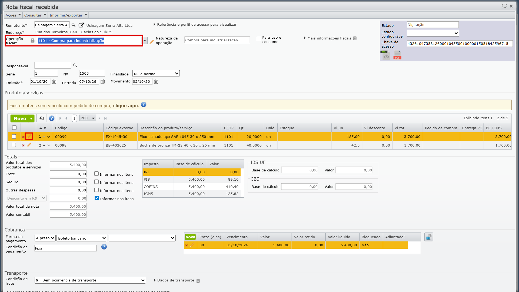Open the PDF document icon
519x292 pixels.
coord(397,55)
